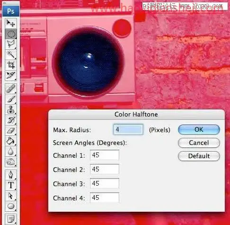Image resolution: width=230 pixels, height=225 pixels.
Task: Select the Healing Brush tool
Action: [11, 89]
